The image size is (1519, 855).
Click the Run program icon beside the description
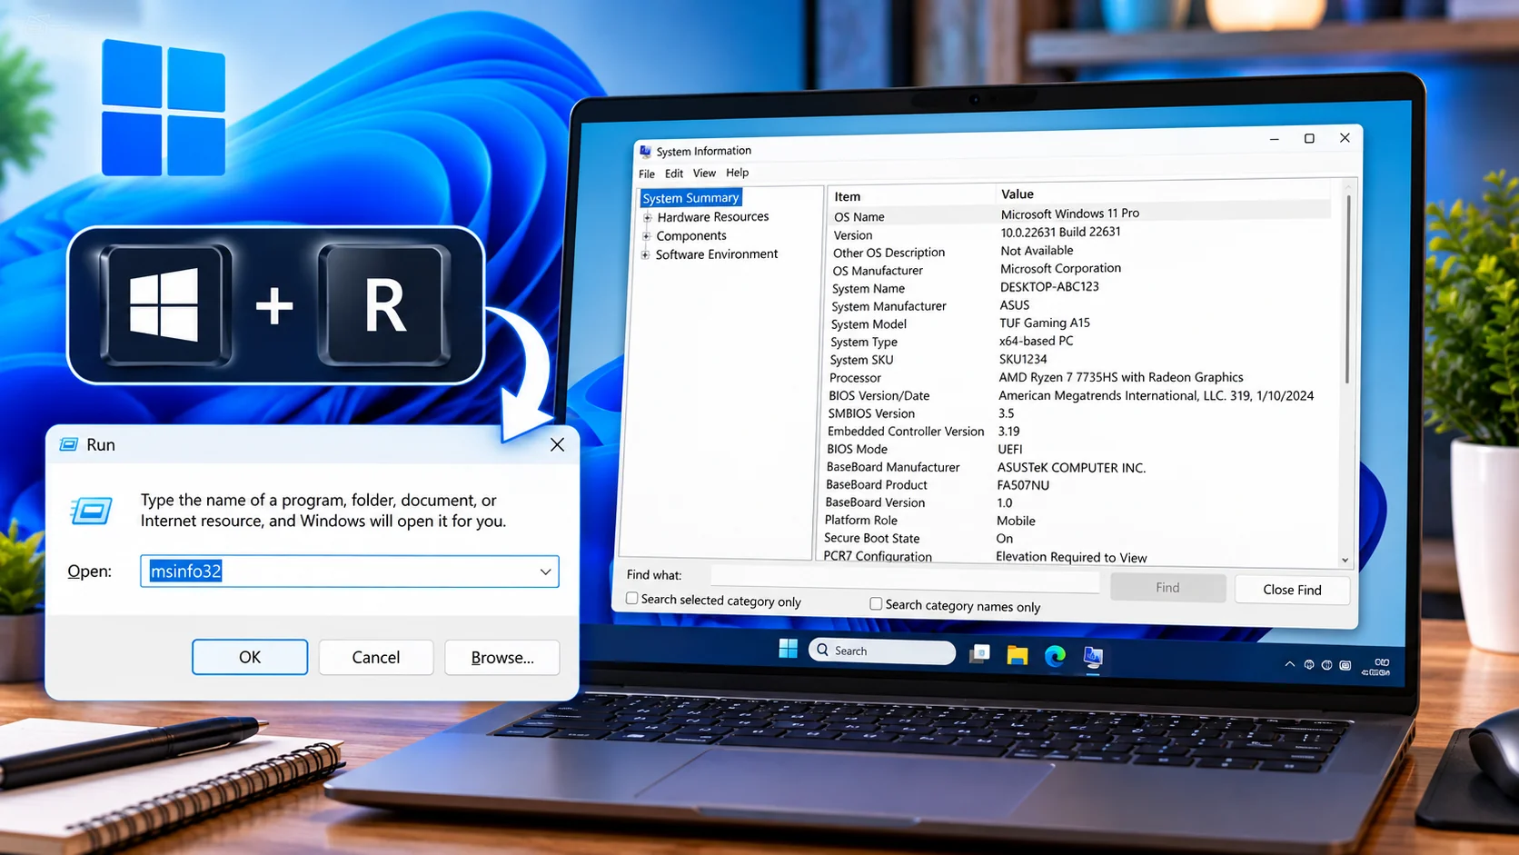tap(92, 511)
